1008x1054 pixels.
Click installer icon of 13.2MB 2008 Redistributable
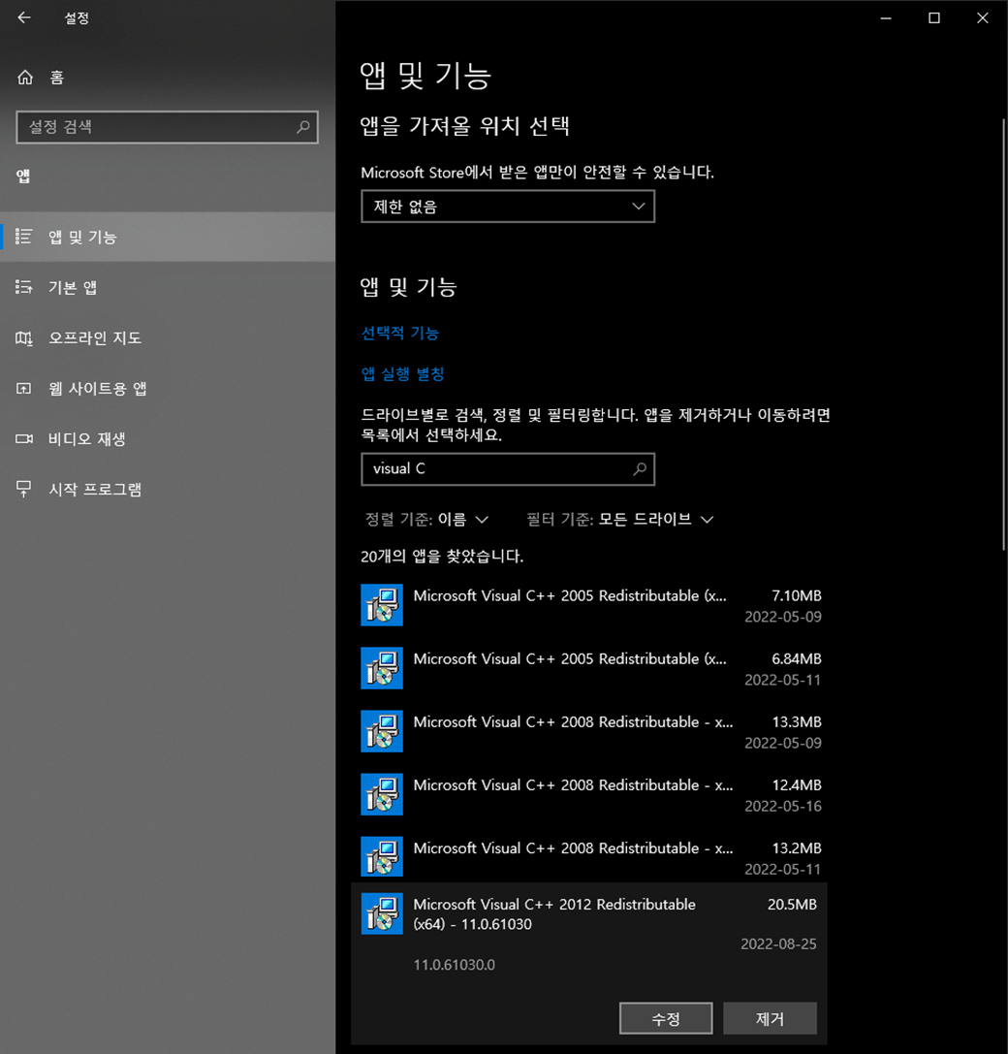pyautogui.click(x=382, y=857)
